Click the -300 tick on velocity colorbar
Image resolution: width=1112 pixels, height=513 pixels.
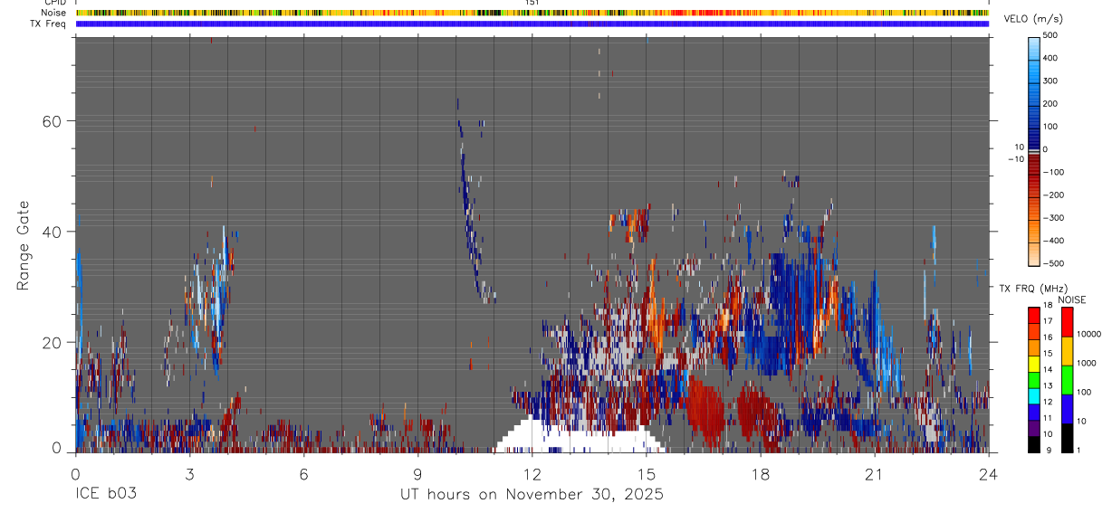1053,218
